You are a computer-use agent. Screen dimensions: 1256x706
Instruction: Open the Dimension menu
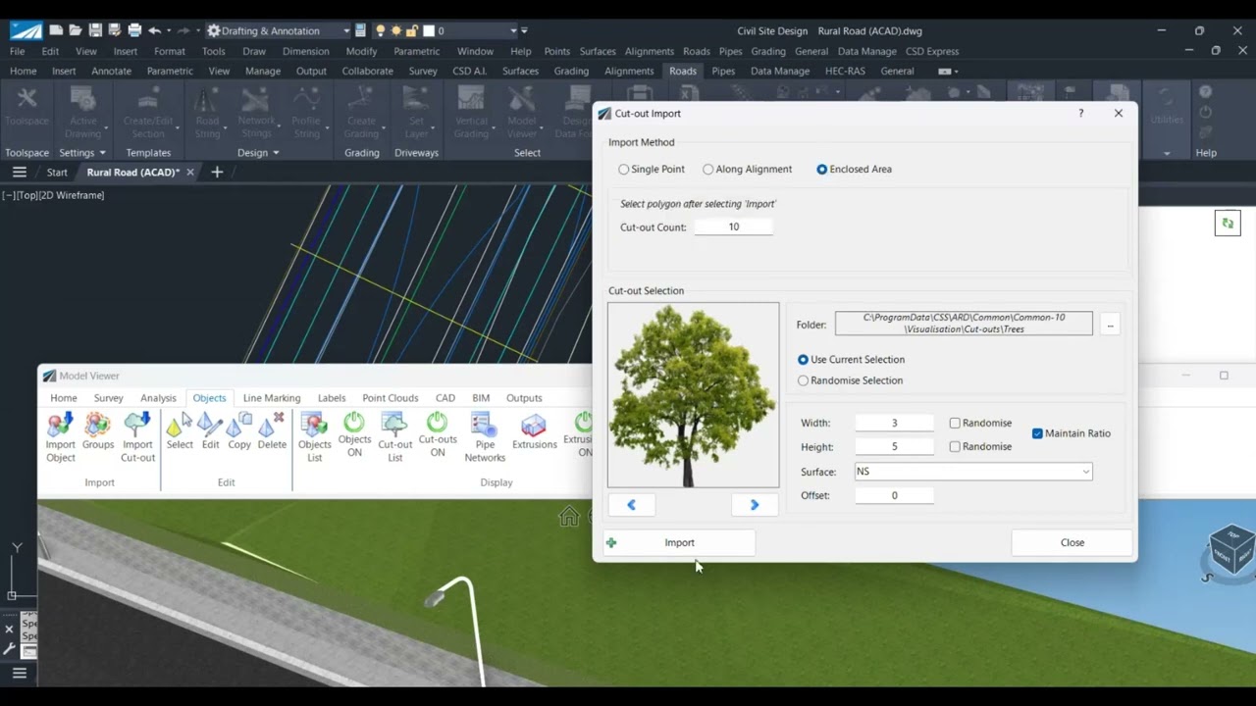click(x=306, y=51)
